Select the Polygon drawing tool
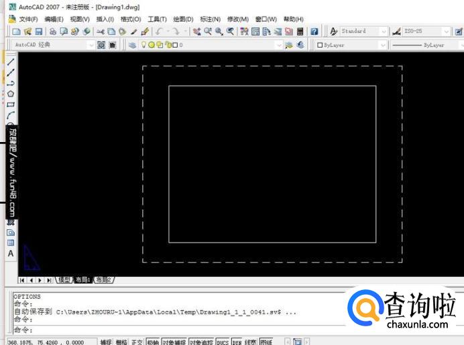This screenshot has width=464, height=345. [x=11, y=94]
